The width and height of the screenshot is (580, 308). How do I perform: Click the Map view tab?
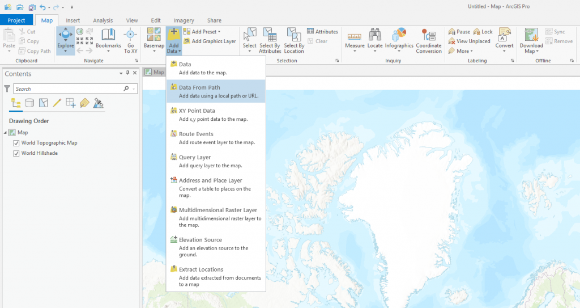tap(155, 72)
